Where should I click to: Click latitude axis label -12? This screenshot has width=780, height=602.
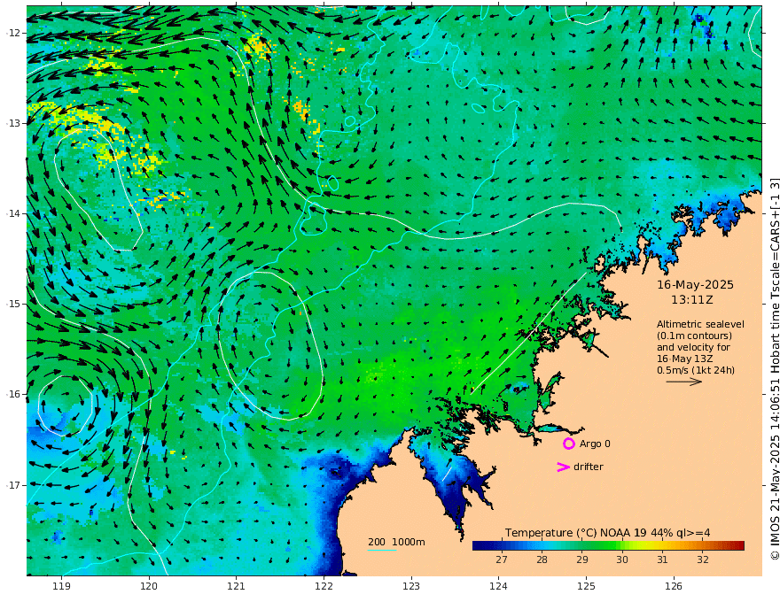point(13,33)
